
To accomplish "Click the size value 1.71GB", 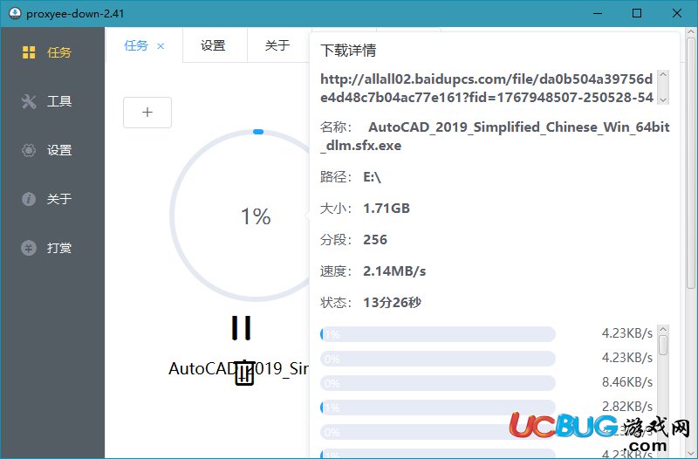I will 387,209.
